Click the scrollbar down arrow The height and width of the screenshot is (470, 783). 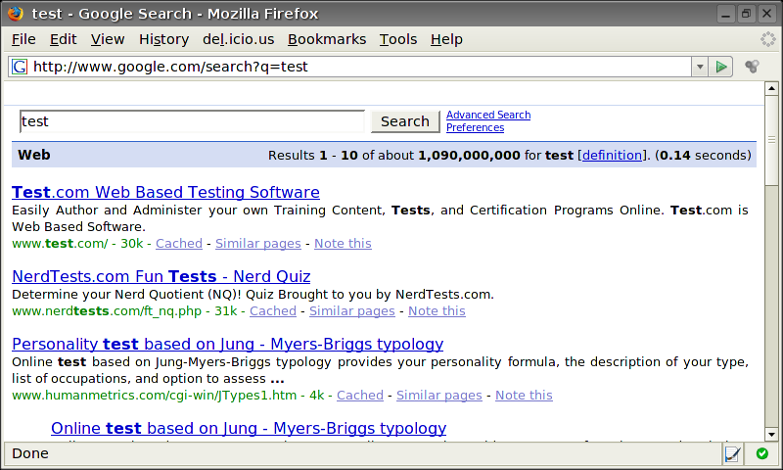pyautogui.click(x=771, y=434)
